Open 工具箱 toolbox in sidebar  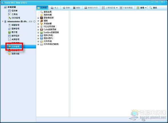click(x=13, y=14)
